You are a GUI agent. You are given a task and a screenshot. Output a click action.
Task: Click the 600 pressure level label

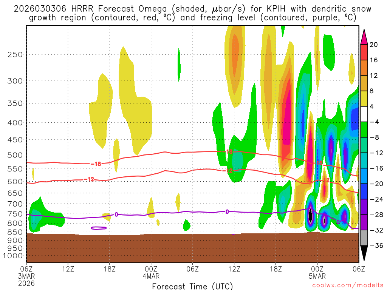pos(15,182)
